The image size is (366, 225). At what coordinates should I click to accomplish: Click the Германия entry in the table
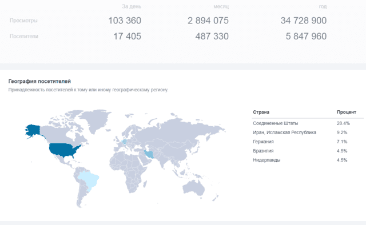coord(263,142)
